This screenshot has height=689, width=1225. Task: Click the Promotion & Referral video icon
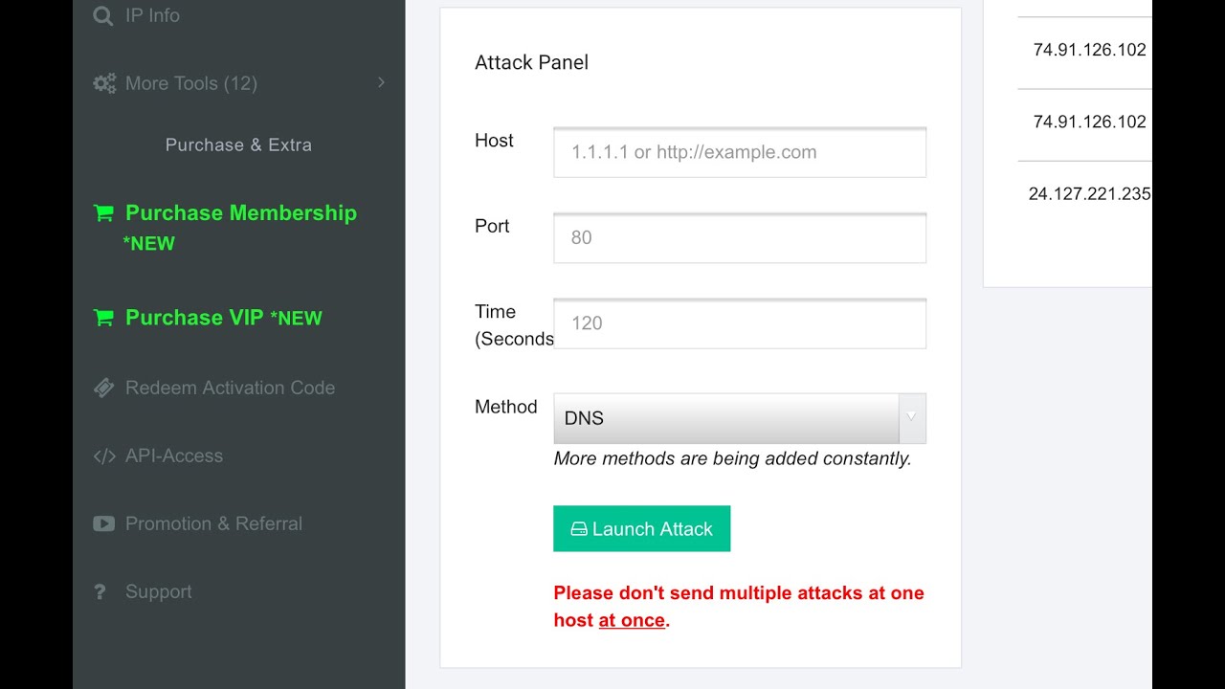tap(103, 523)
